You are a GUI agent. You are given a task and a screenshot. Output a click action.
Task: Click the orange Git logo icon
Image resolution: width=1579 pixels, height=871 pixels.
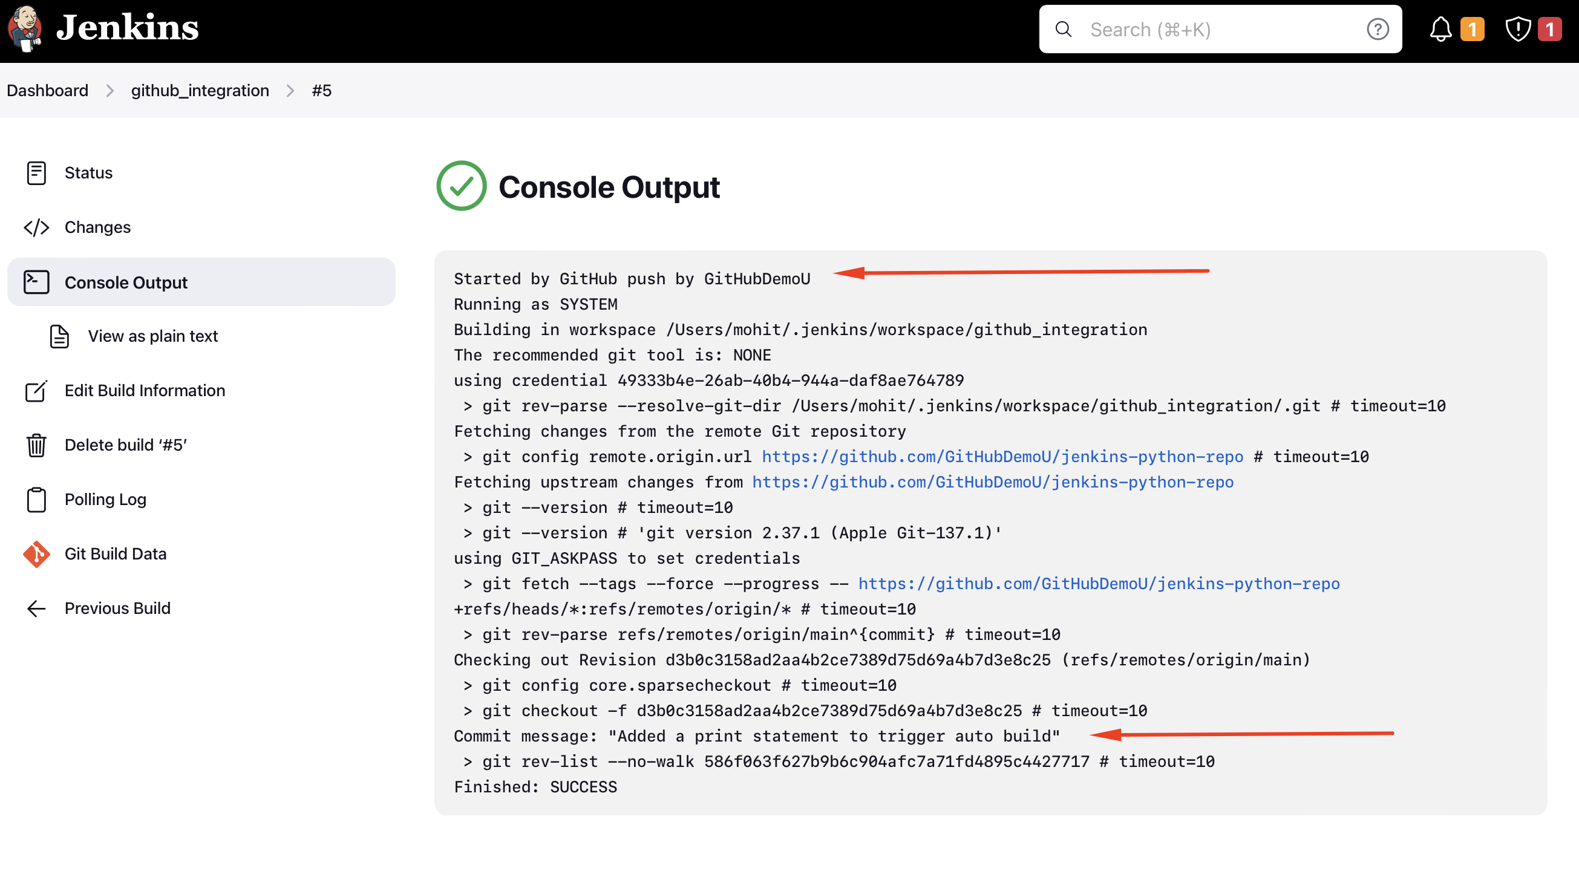click(36, 554)
